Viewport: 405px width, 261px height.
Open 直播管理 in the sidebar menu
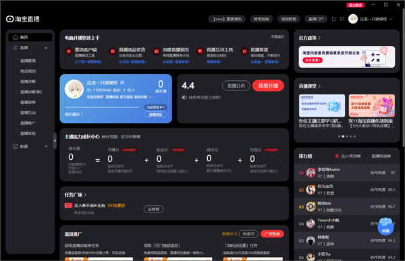(28, 61)
